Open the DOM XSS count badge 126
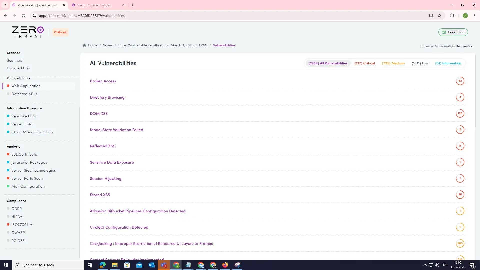Viewport: 480px width, 270px height. pyautogui.click(x=460, y=113)
